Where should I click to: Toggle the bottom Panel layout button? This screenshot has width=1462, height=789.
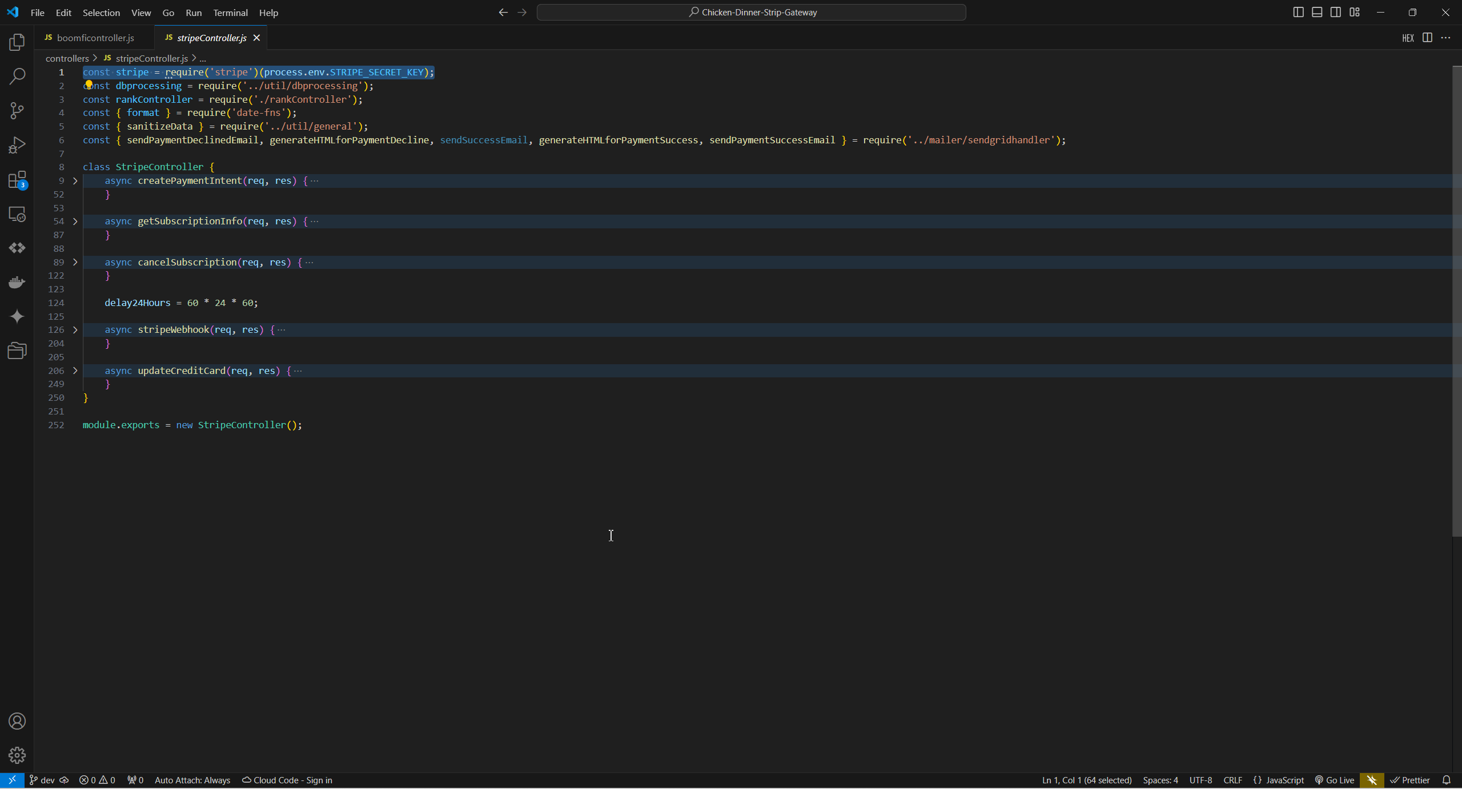point(1317,12)
